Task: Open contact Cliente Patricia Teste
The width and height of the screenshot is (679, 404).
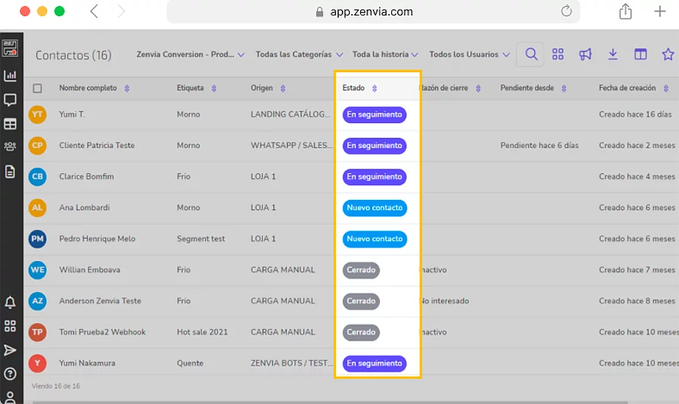Action: (97, 145)
